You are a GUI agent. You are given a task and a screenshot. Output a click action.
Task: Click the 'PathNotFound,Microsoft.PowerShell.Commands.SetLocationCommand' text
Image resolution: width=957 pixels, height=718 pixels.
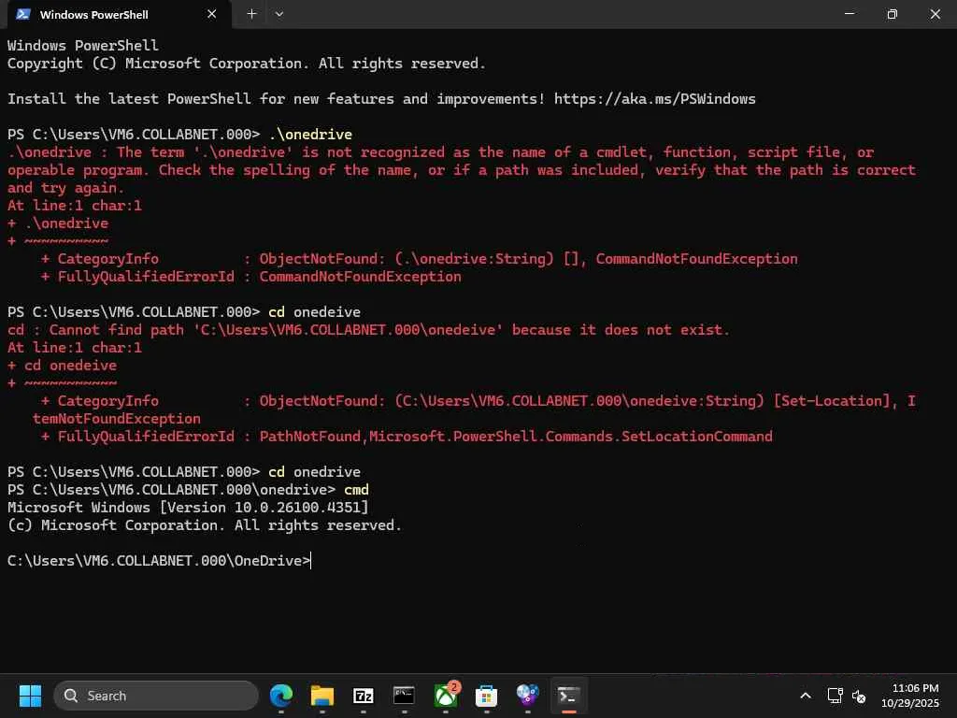pyautogui.click(x=516, y=437)
